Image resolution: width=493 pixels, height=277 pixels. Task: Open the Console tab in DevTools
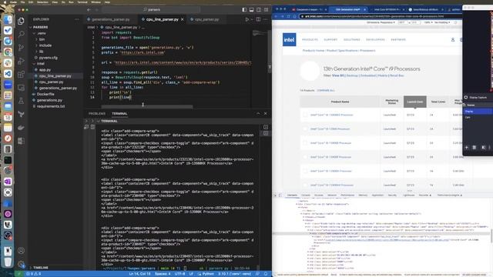tap(306, 195)
